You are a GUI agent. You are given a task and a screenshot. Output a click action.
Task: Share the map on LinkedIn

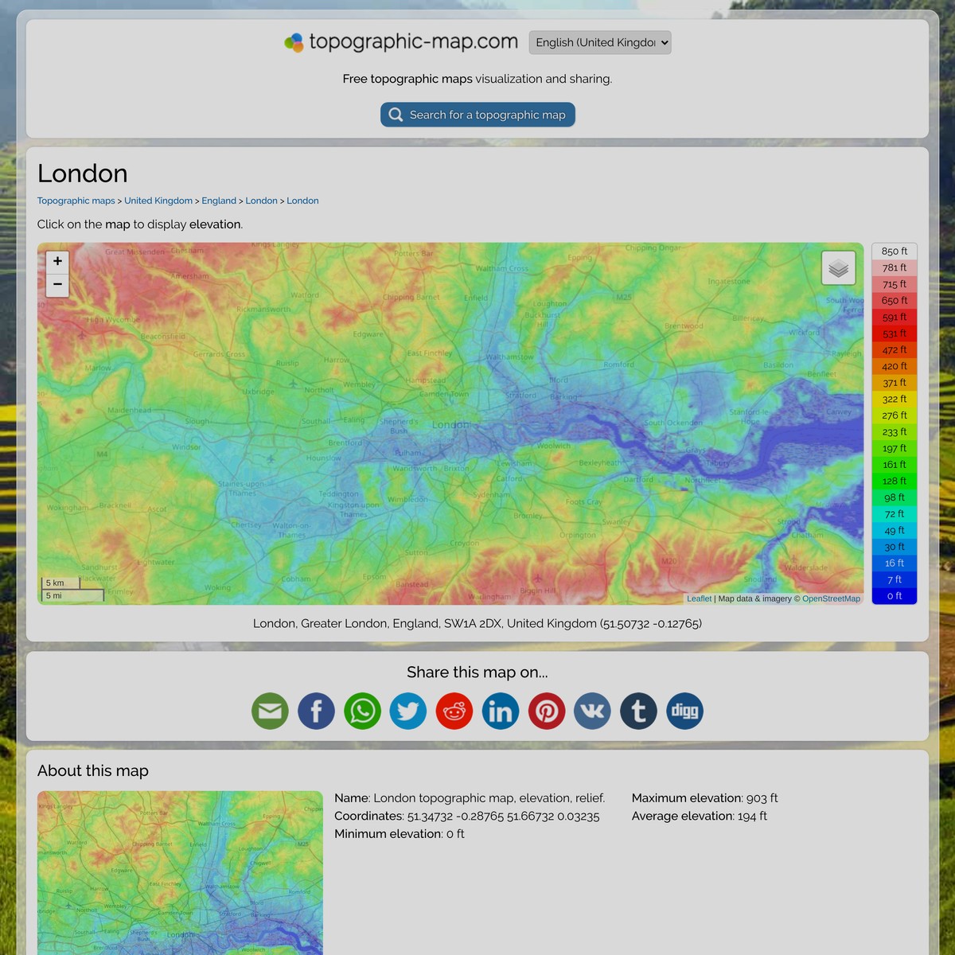tap(501, 710)
